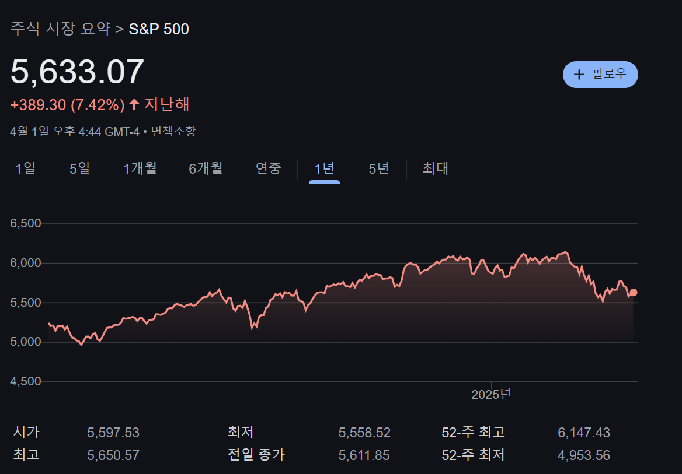Screen dimensions: 682x474
Task: Switch to the 6개월 range tab
Action: [206, 168]
